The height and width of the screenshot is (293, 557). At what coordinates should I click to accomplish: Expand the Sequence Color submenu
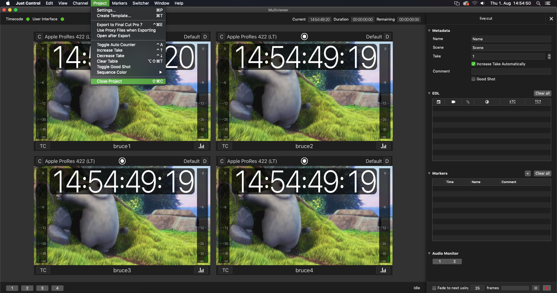pyautogui.click(x=128, y=72)
